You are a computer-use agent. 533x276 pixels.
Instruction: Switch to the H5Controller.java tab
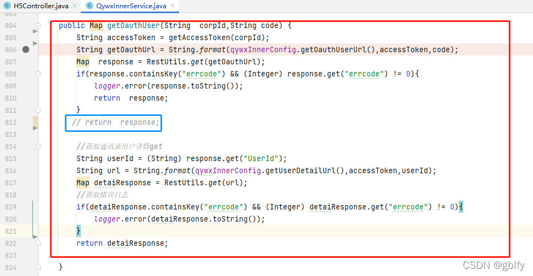[x=41, y=6]
